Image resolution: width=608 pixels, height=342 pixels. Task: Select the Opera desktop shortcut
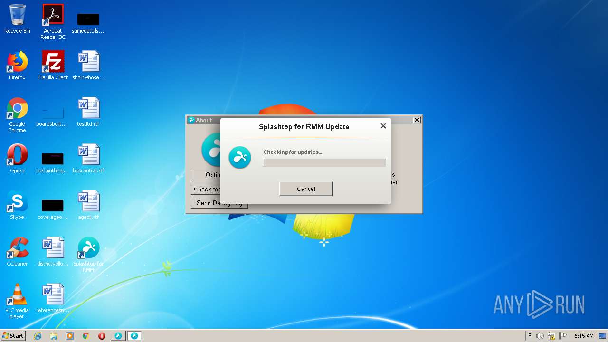pyautogui.click(x=17, y=159)
